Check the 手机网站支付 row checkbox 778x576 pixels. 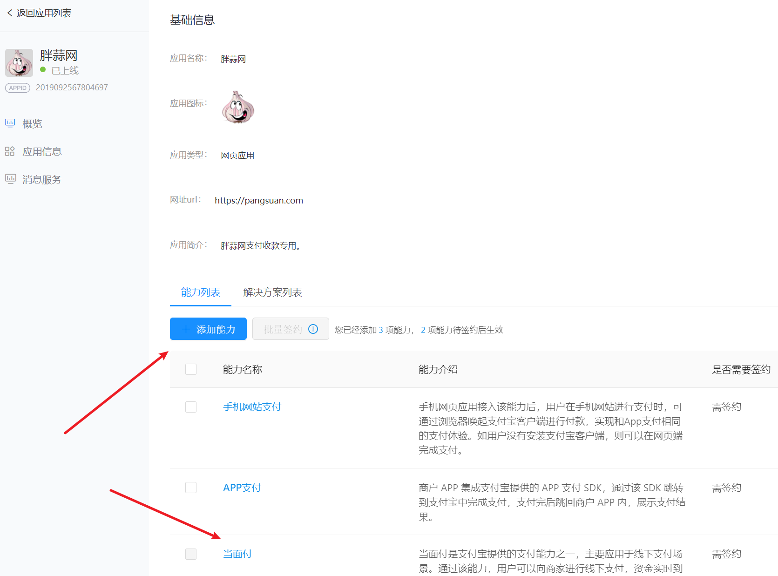191,407
